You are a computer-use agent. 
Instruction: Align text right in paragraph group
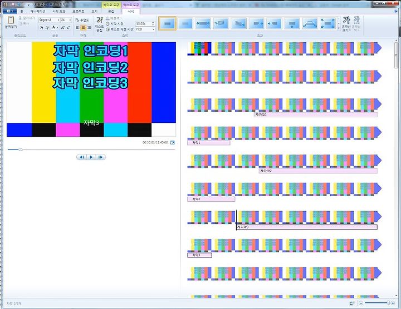89,28
